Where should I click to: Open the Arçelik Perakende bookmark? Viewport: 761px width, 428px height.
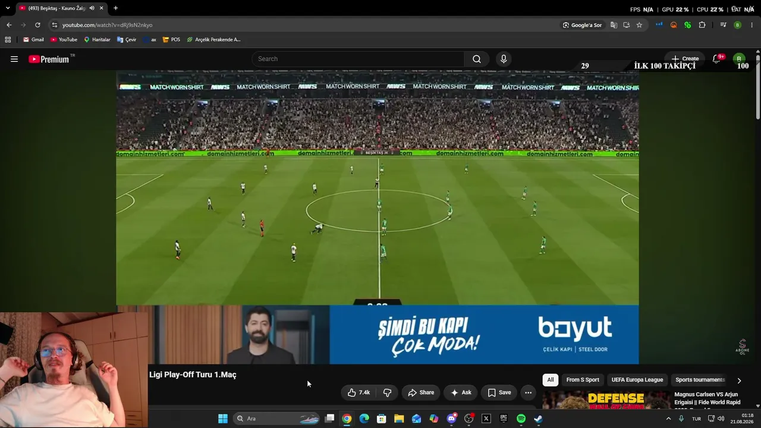pos(214,40)
